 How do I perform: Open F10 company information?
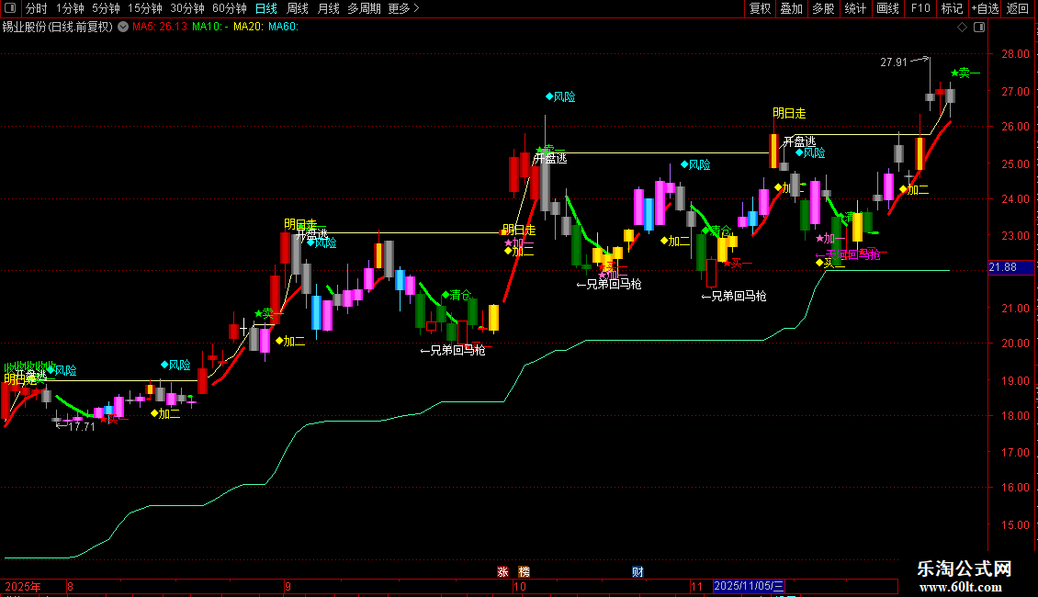pyautogui.click(x=920, y=8)
